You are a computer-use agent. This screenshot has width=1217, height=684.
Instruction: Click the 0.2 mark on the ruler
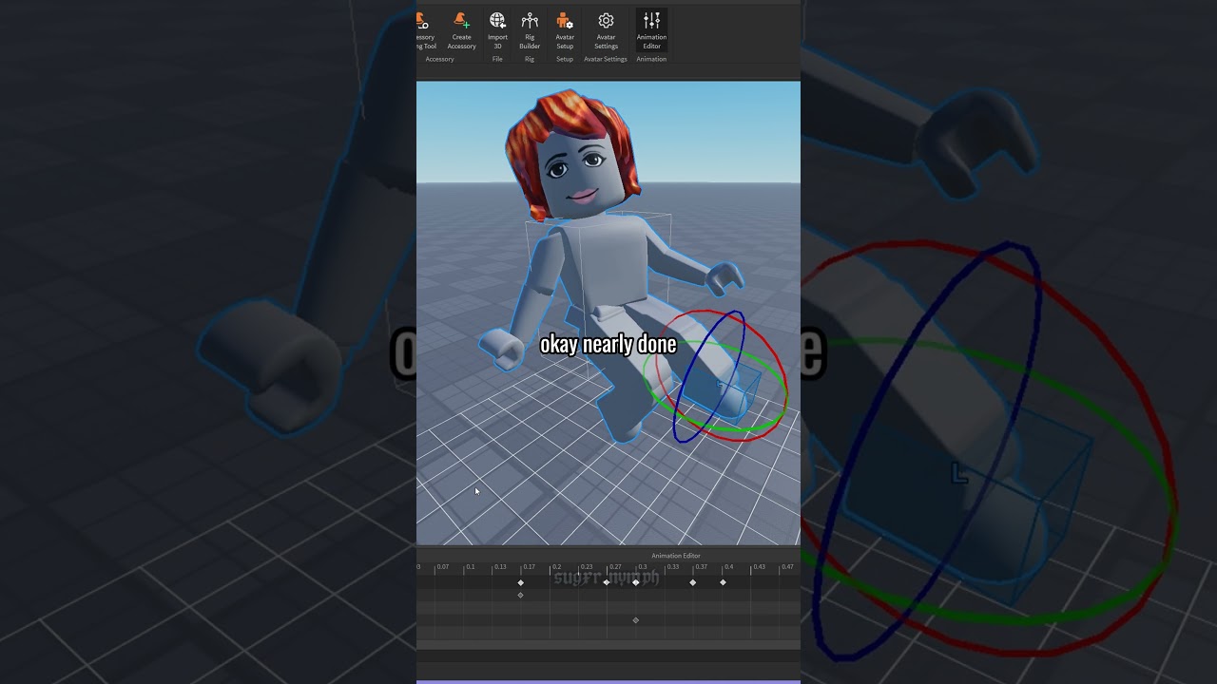click(x=557, y=567)
